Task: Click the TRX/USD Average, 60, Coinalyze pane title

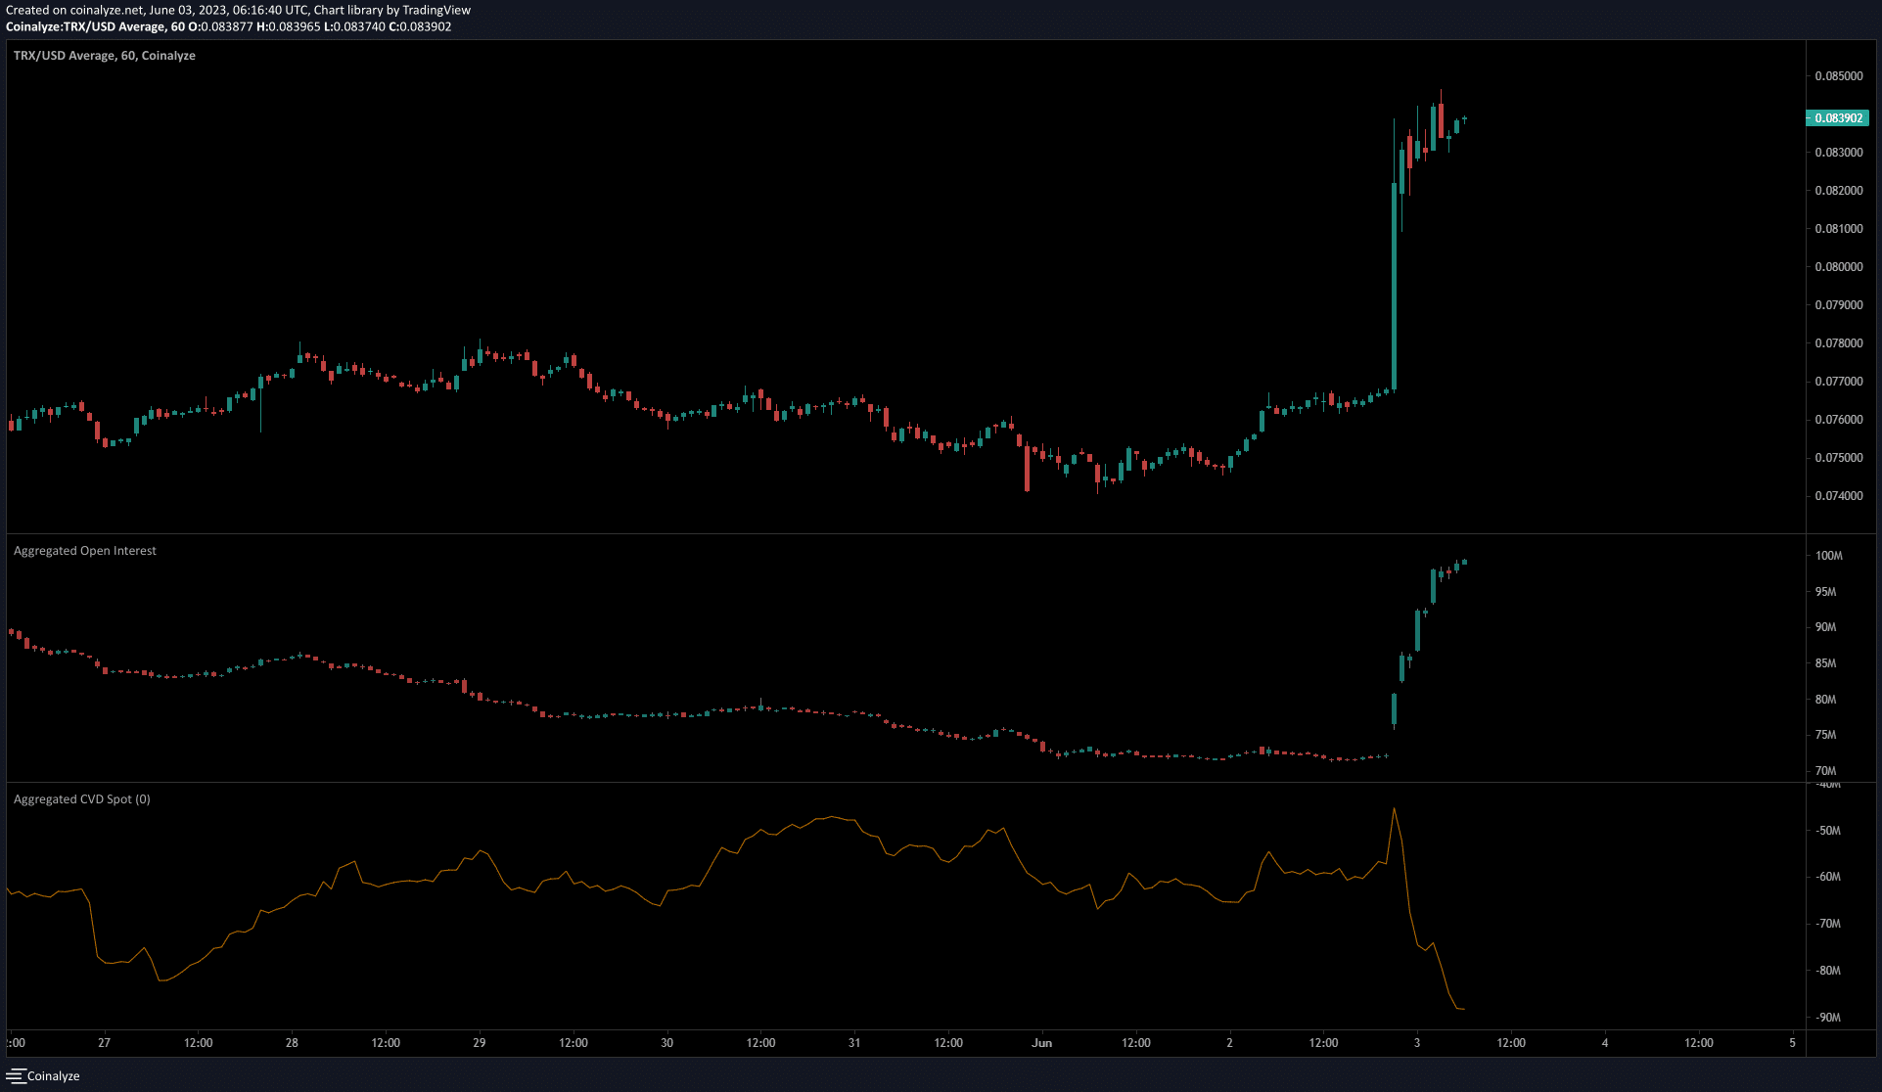Action: pyautogui.click(x=105, y=56)
